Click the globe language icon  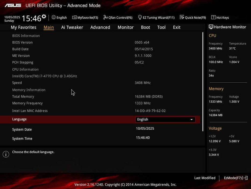(54, 17)
